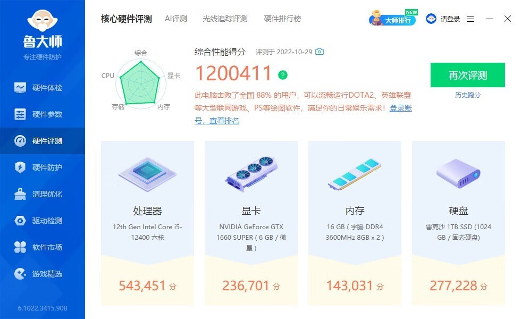Open the hamburger main menu icon
This screenshot has height=319, width=521.
tap(470, 19)
